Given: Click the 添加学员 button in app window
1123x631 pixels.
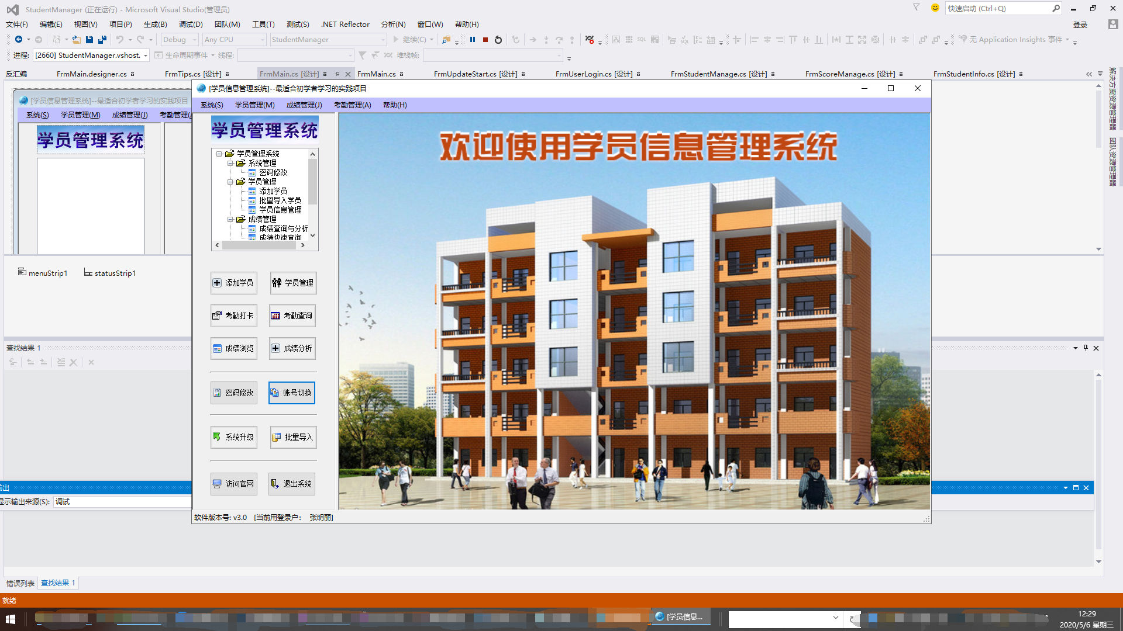Looking at the screenshot, I should pyautogui.click(x=233, y=283).
